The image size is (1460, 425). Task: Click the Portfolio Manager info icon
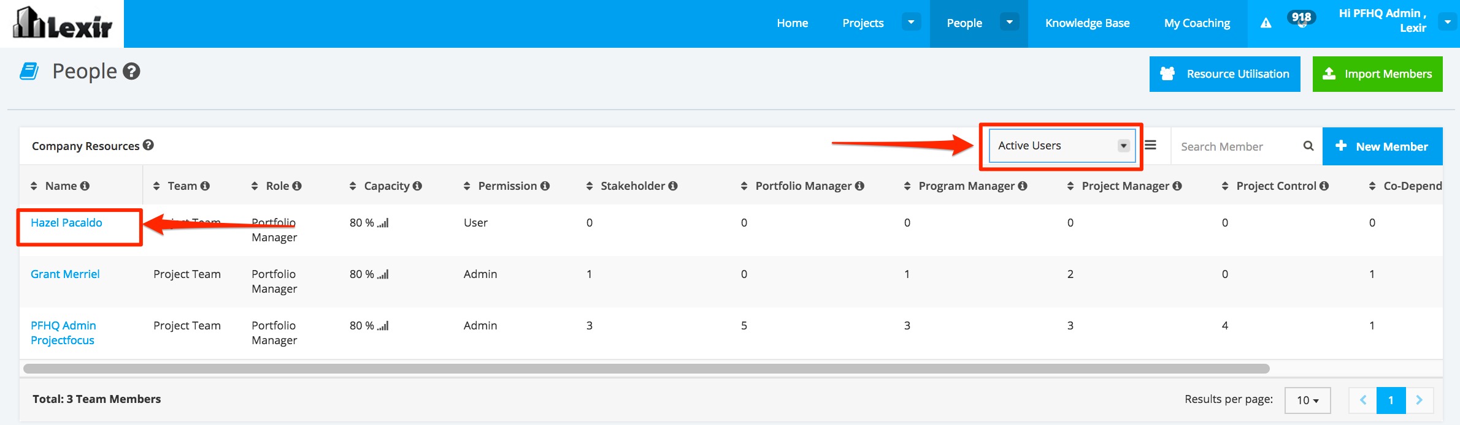click(x=859, y=186)
